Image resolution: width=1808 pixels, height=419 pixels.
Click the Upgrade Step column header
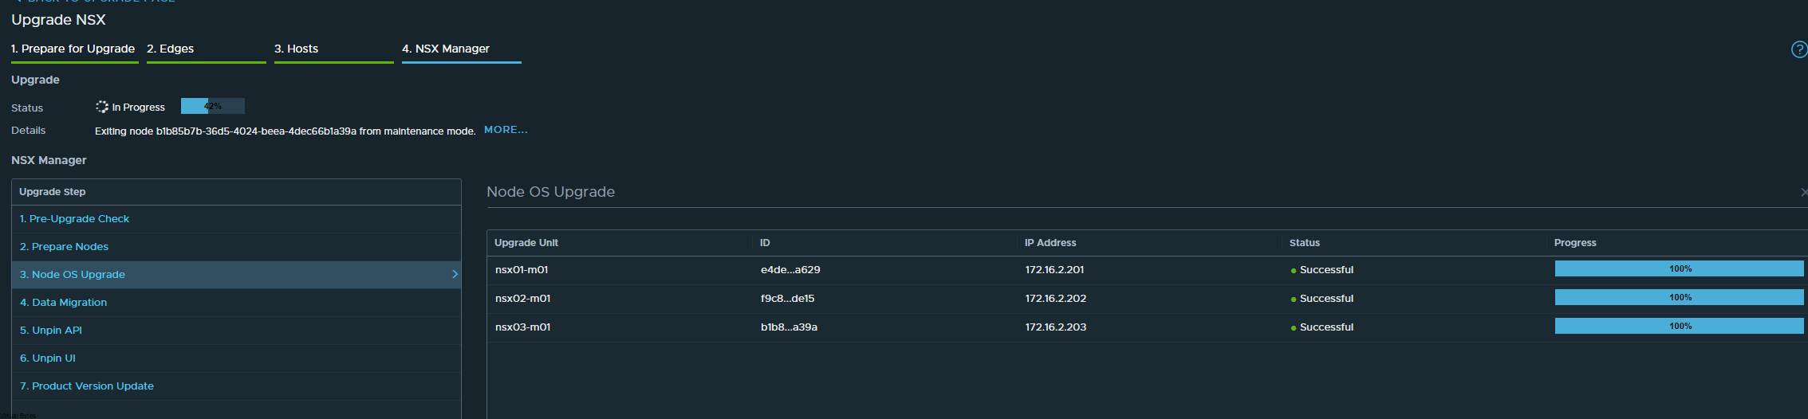(53, 192)
